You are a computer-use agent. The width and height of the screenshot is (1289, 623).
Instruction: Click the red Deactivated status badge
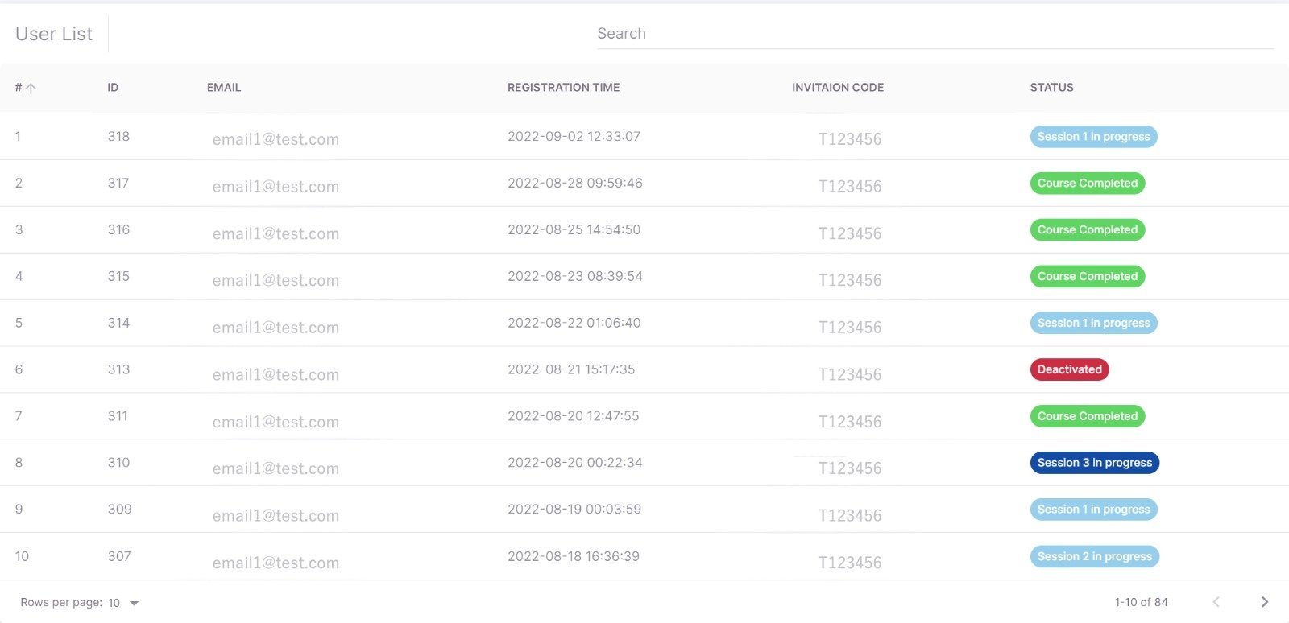[x=1069, y=370]
